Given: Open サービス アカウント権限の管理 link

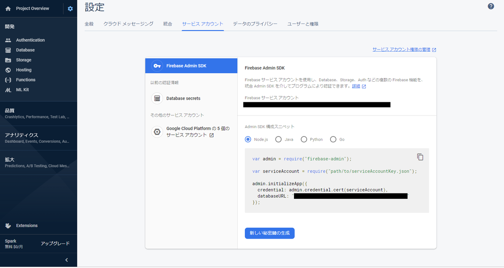Looking at the screenshot, I should (402, 49).
